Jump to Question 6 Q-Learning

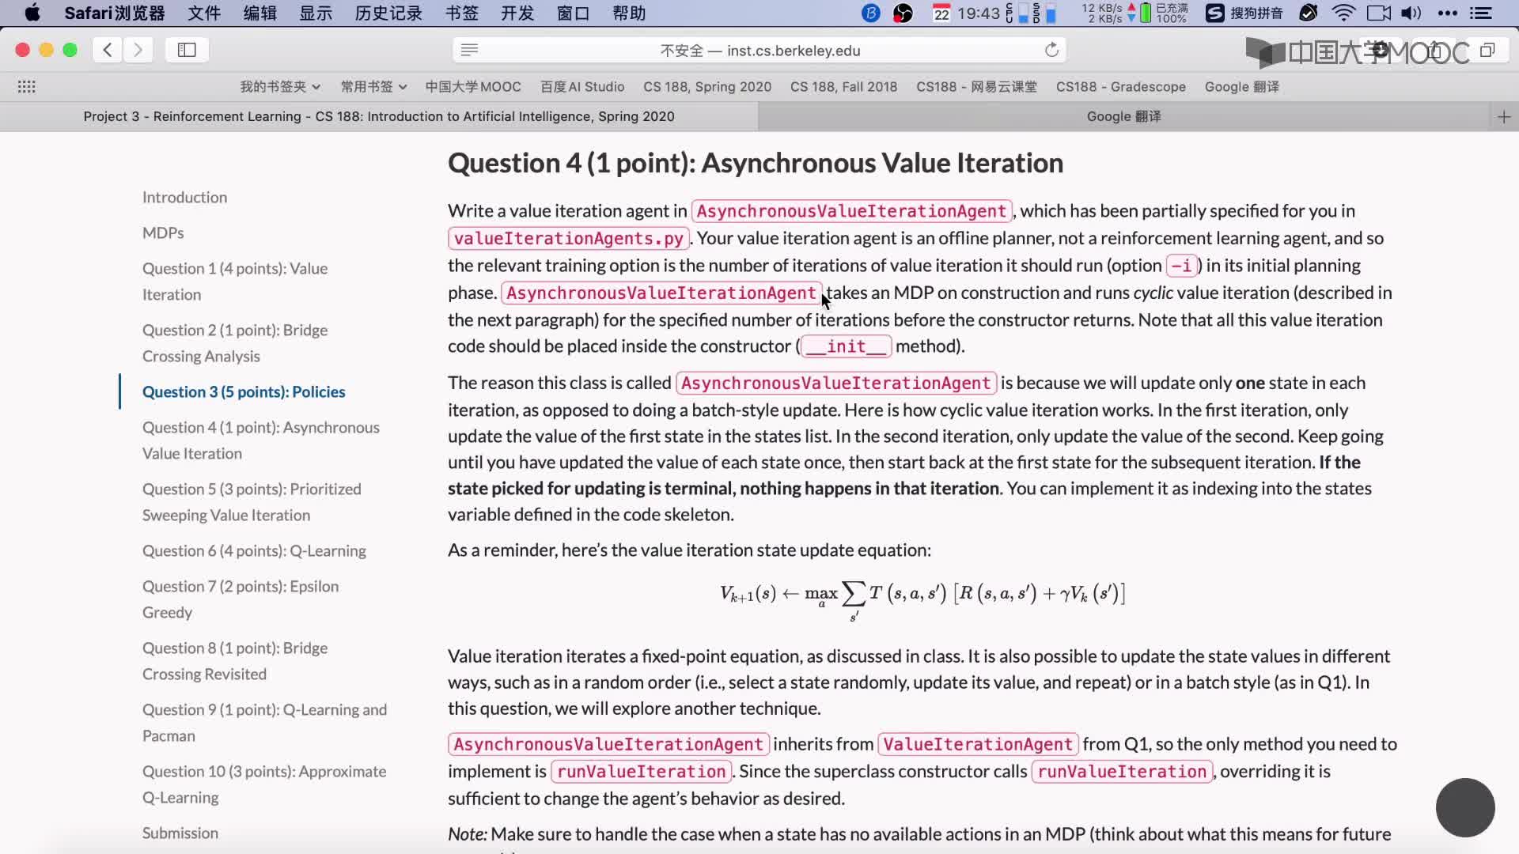coord(254,551)
